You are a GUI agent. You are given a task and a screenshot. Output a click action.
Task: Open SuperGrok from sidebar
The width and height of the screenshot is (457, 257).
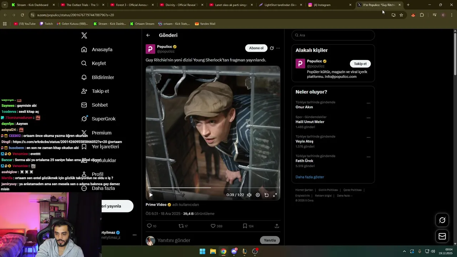[98, 119]
